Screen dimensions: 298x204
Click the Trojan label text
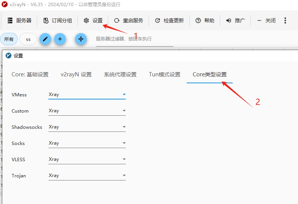tap(19, 176)
